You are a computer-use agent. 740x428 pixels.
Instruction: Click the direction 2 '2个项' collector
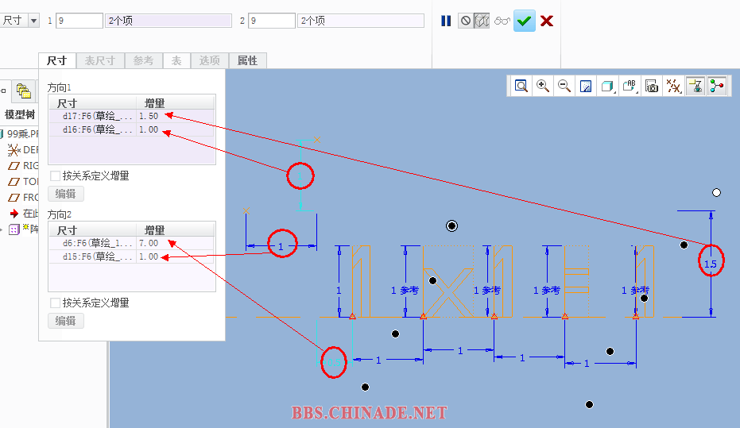click(x=360, y=21)
